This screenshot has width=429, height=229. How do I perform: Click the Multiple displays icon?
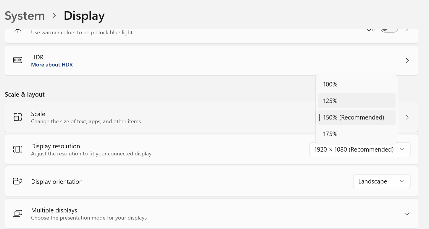coord(18,213)
